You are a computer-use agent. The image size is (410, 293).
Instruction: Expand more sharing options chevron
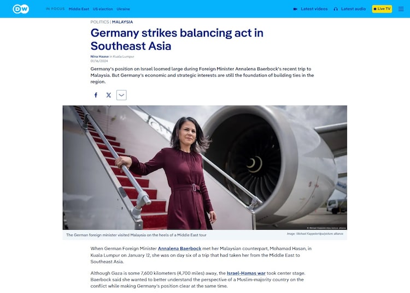tap(121, 95)
